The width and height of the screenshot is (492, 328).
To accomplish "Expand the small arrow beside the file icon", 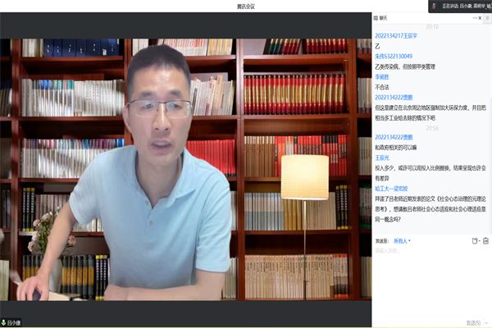I will (479, 241).
